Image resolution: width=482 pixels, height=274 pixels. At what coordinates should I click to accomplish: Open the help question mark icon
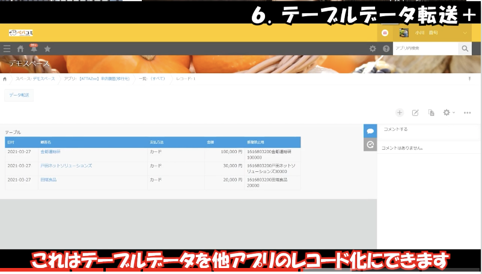(x=386, y=49)
